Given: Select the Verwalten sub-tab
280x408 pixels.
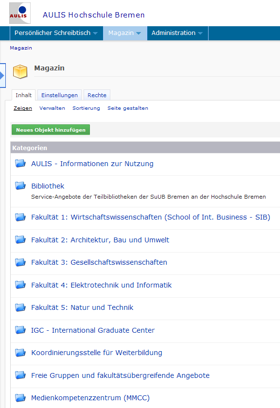Looking at the screenshot, I should click(52, 108).
